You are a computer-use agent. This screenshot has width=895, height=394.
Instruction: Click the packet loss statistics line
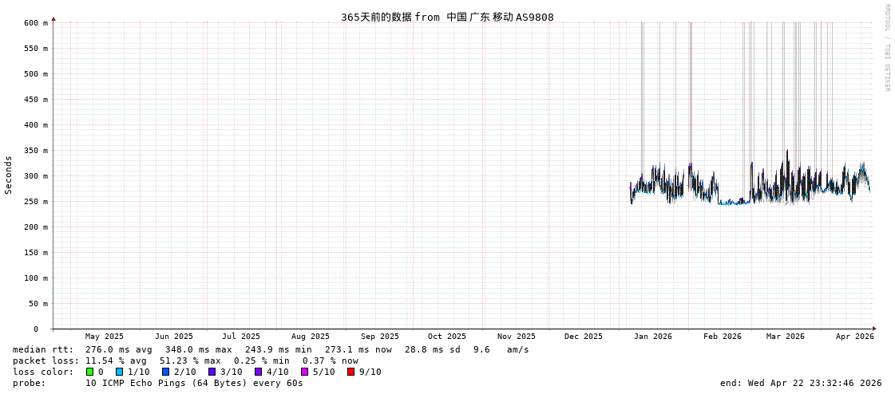(x=185, y=361)
